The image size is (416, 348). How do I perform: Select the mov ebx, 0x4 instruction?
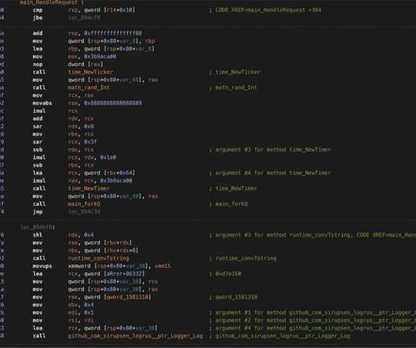[63, 305]
